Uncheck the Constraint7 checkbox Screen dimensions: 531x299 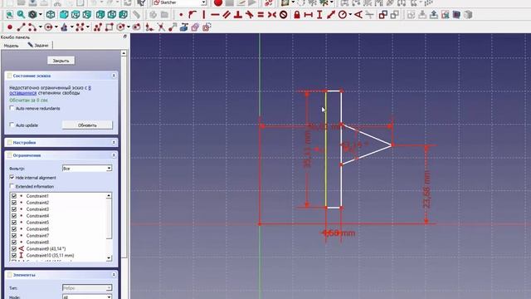click(14, 235)
